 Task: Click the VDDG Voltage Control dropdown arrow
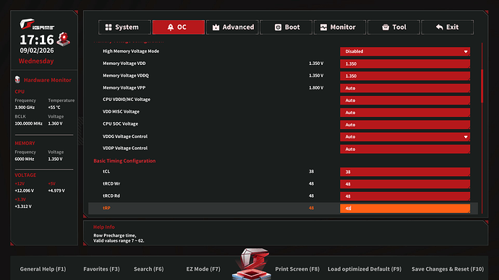click(x=466, y=137)
